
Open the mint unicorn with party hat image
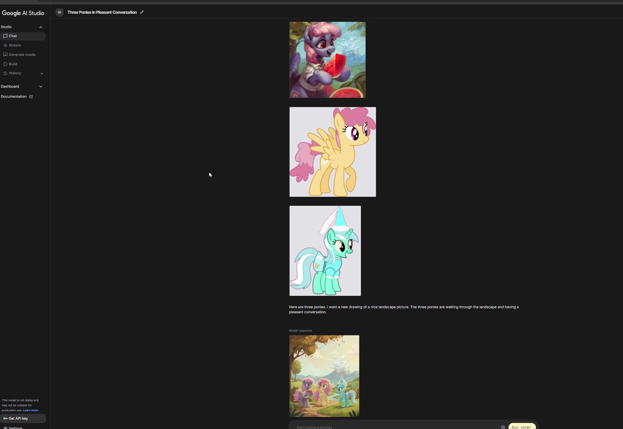[325, 251]
